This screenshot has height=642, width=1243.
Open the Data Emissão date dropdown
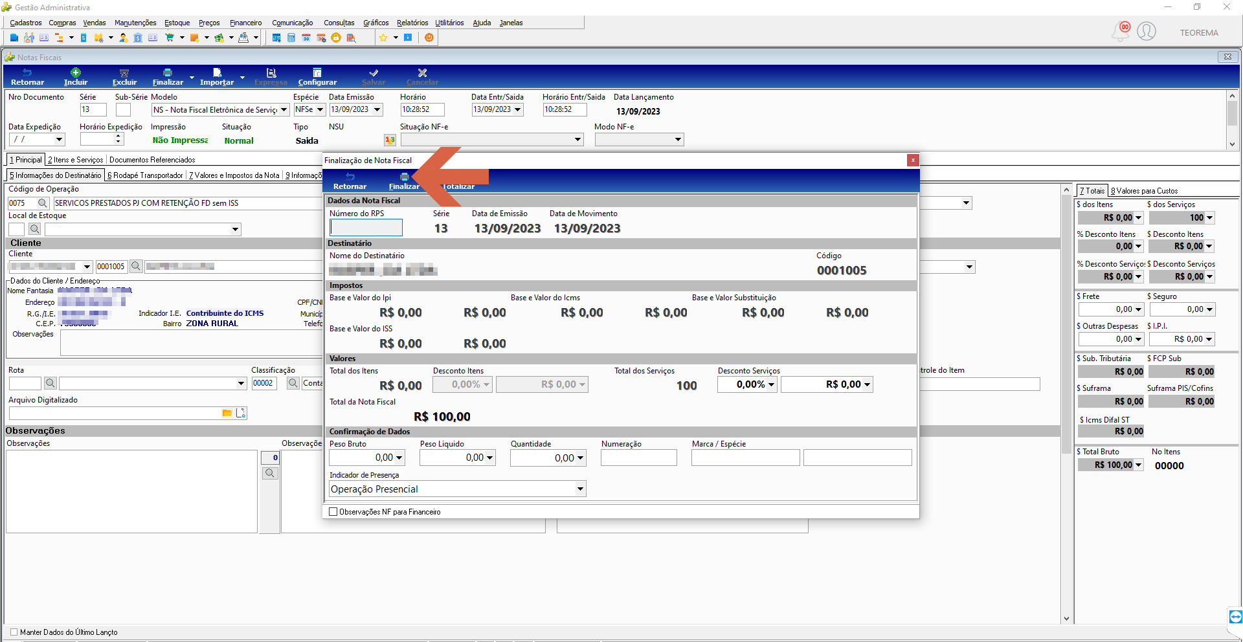coord(377,110)
